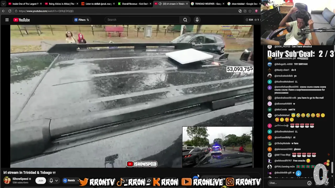Open the emoji picker in the chat box

[309, 183]
